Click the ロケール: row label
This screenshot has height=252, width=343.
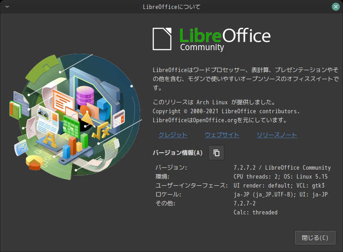tap(168, 194)
